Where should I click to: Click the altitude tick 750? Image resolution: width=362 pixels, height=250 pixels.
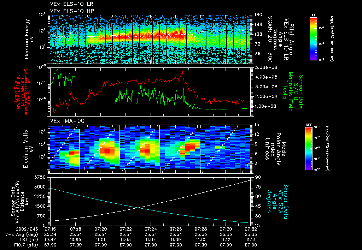[41, 216]
